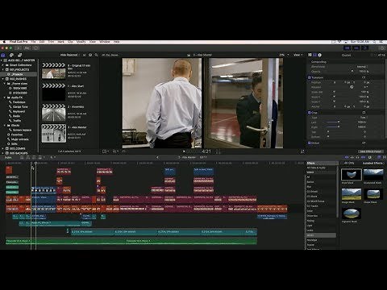Toggle the Distort effect checkbox
This screenshot has width=387, height=290.
point(310,143)
